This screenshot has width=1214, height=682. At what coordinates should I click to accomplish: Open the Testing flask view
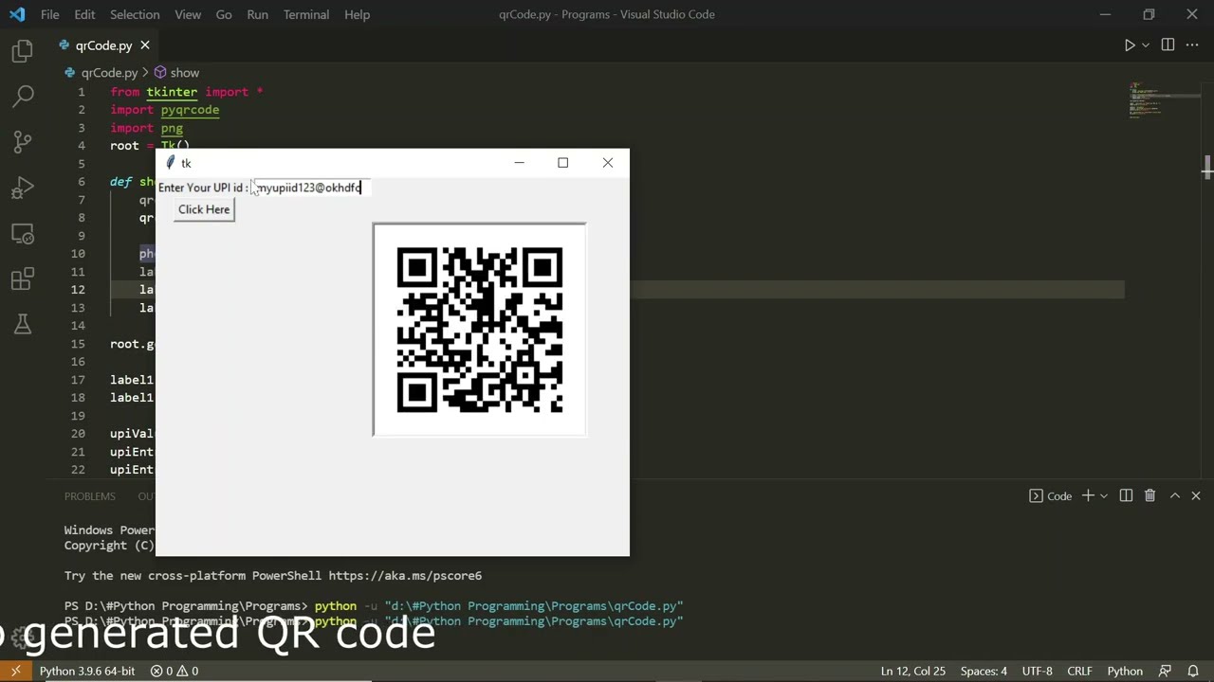23,324
